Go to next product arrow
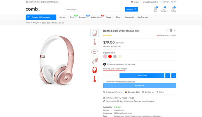This screenshot has width=202, height=117. (175, 30)
